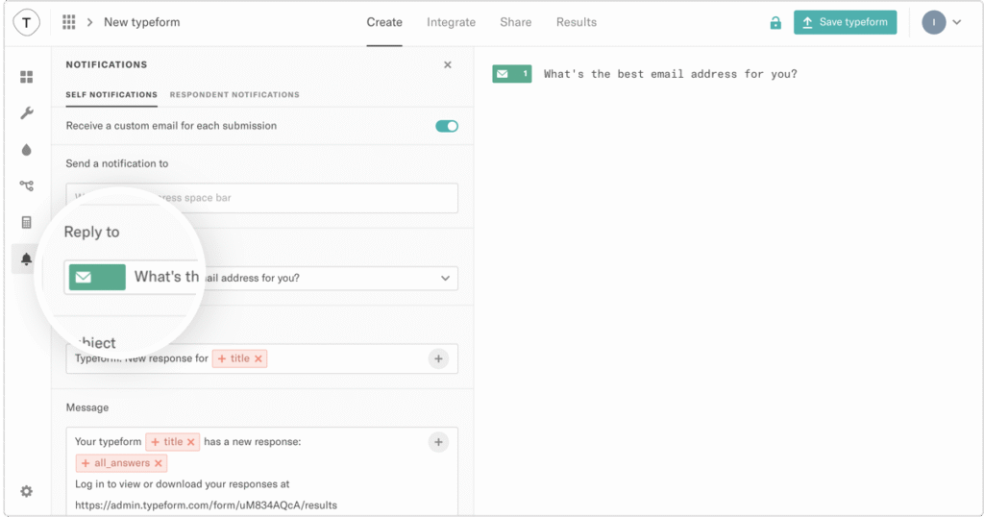Image resolution: width=984 pixels, height=517 pixels.
Task: Open the logic jump branching icon
Action: tap(26, 185)
